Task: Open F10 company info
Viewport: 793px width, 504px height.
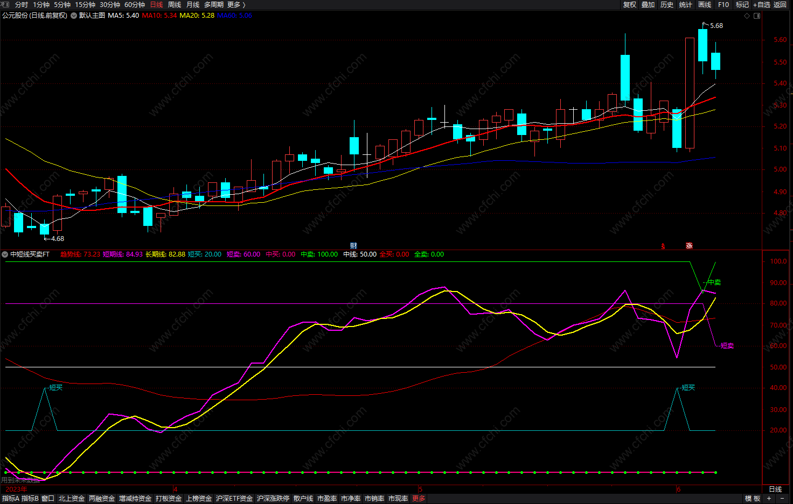Action: pos(724,4)
